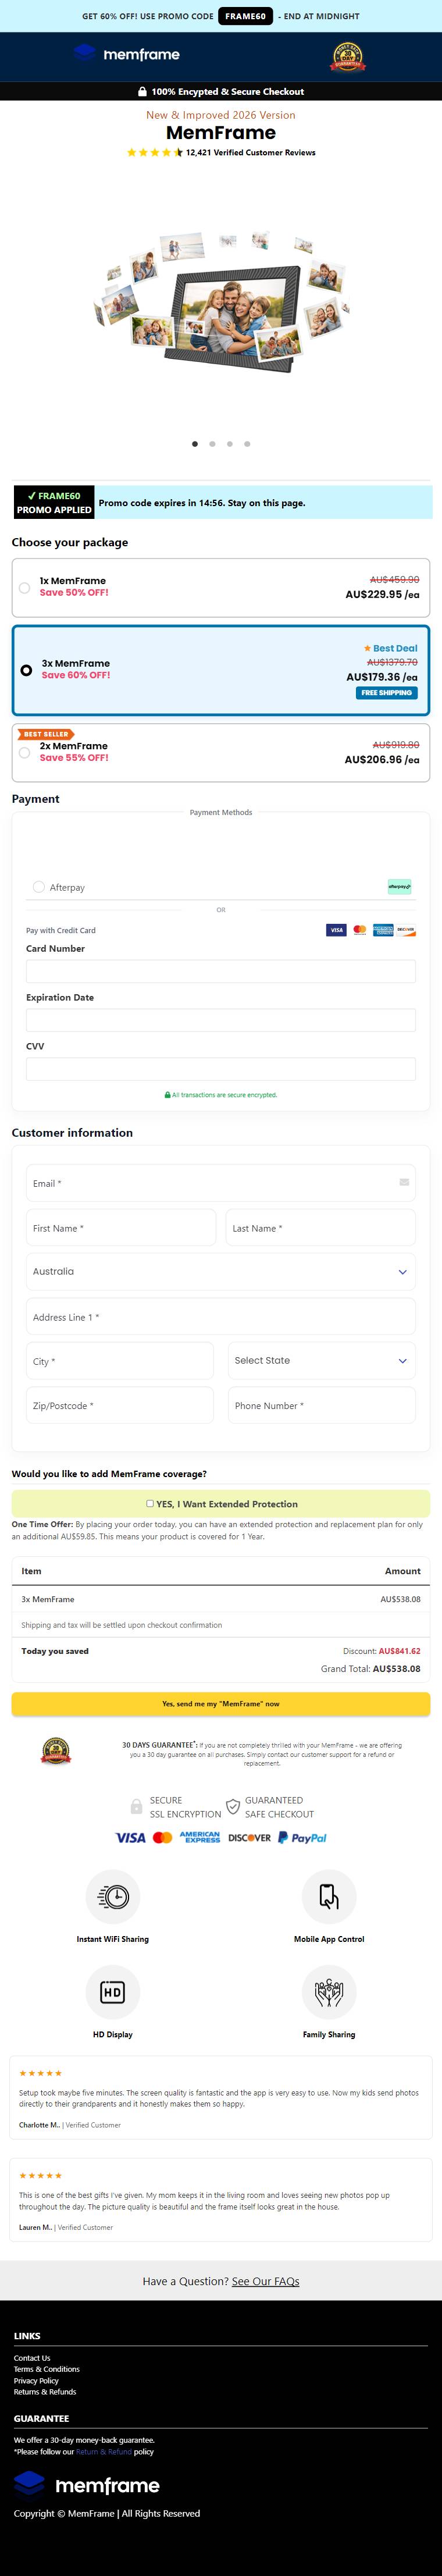This screenshot has height=2576, width=442.
Task: Check the Extended Protection checkbox
Action: 150,1503
